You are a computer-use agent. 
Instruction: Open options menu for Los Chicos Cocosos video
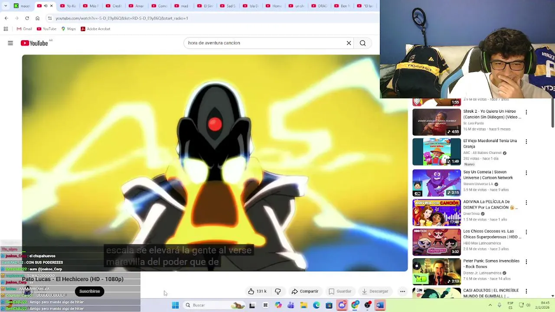point(526,232)
